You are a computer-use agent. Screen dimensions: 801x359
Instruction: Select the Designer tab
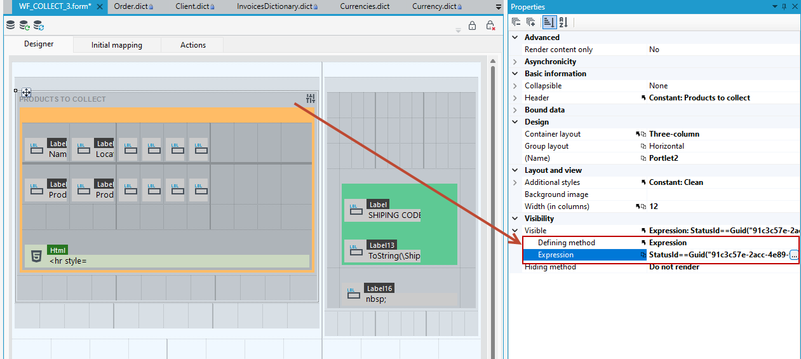click(39, 44)
